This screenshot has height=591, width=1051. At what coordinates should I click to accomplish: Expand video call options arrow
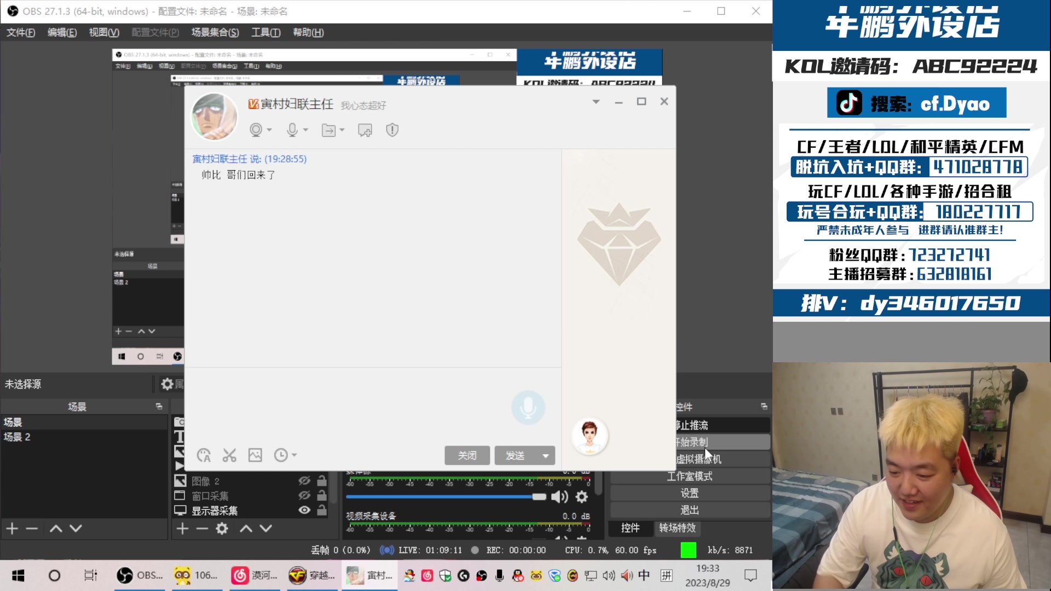[269, 130]
